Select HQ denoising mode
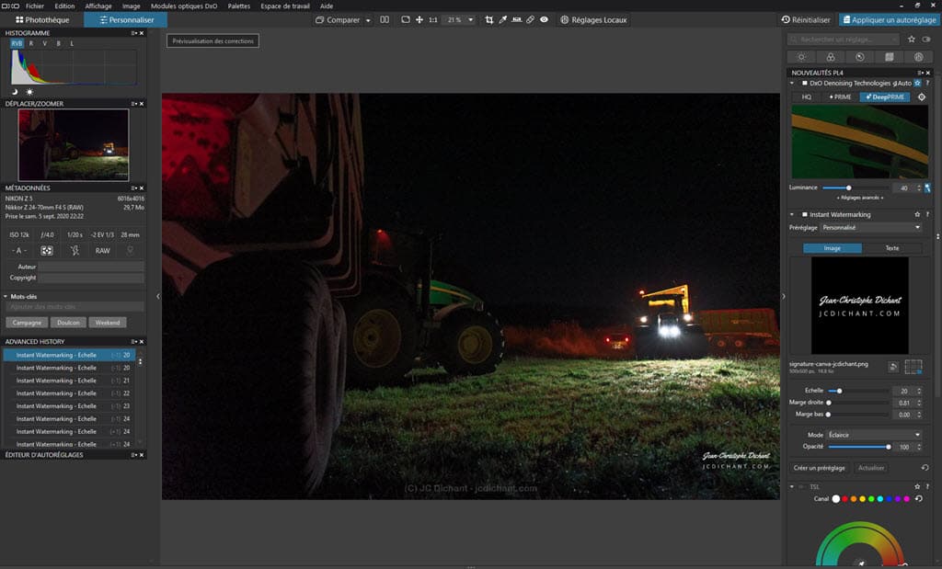This screenshot has width=942, height=569. (807, 97)
